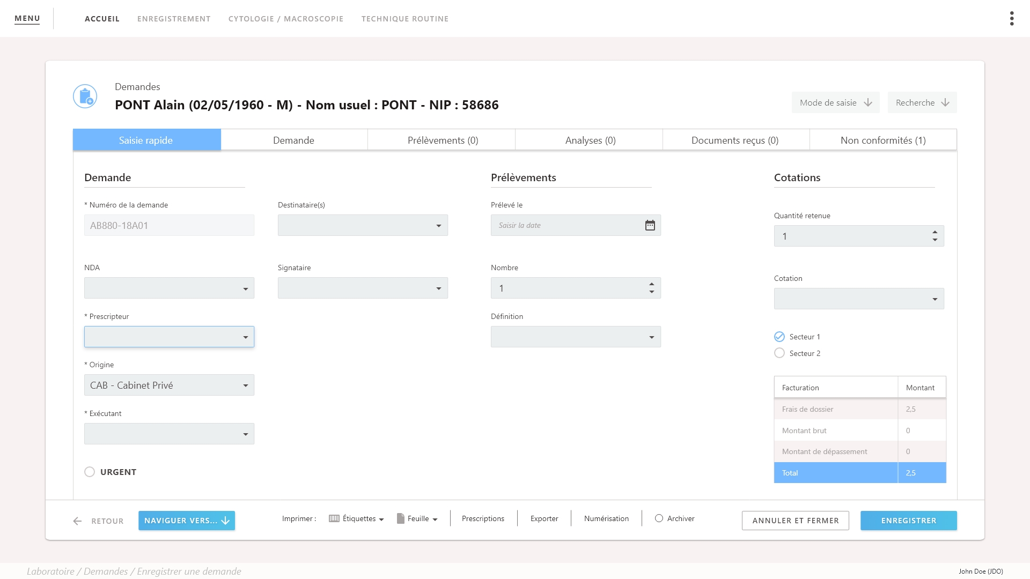The image size is (1030, 579).
Task: Expand the Prescripteur dropdown
Action: coord(169,337)
